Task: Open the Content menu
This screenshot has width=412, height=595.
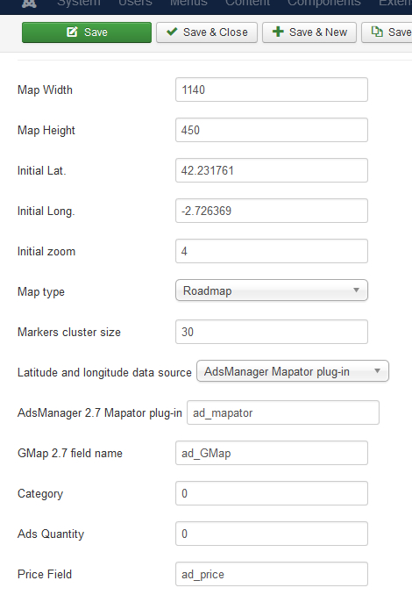Action: coord(247,3)
